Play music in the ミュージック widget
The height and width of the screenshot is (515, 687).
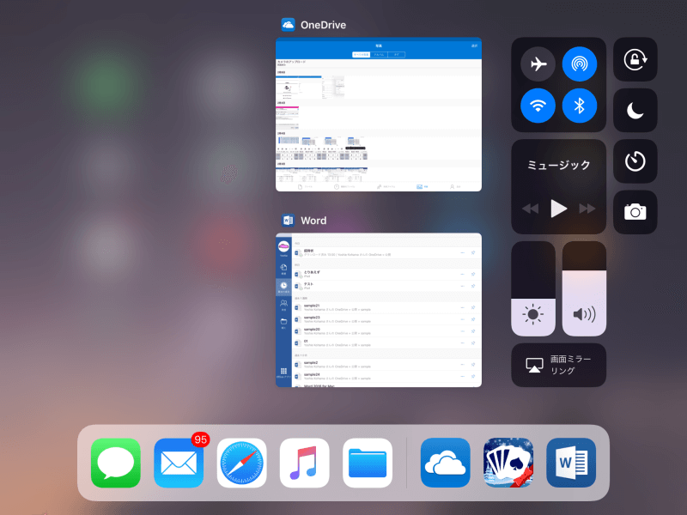(559, 209)
